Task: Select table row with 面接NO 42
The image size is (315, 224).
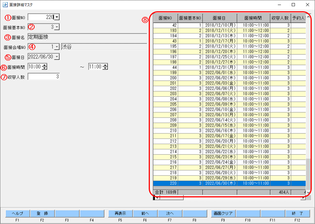Action: coord(229,25)
